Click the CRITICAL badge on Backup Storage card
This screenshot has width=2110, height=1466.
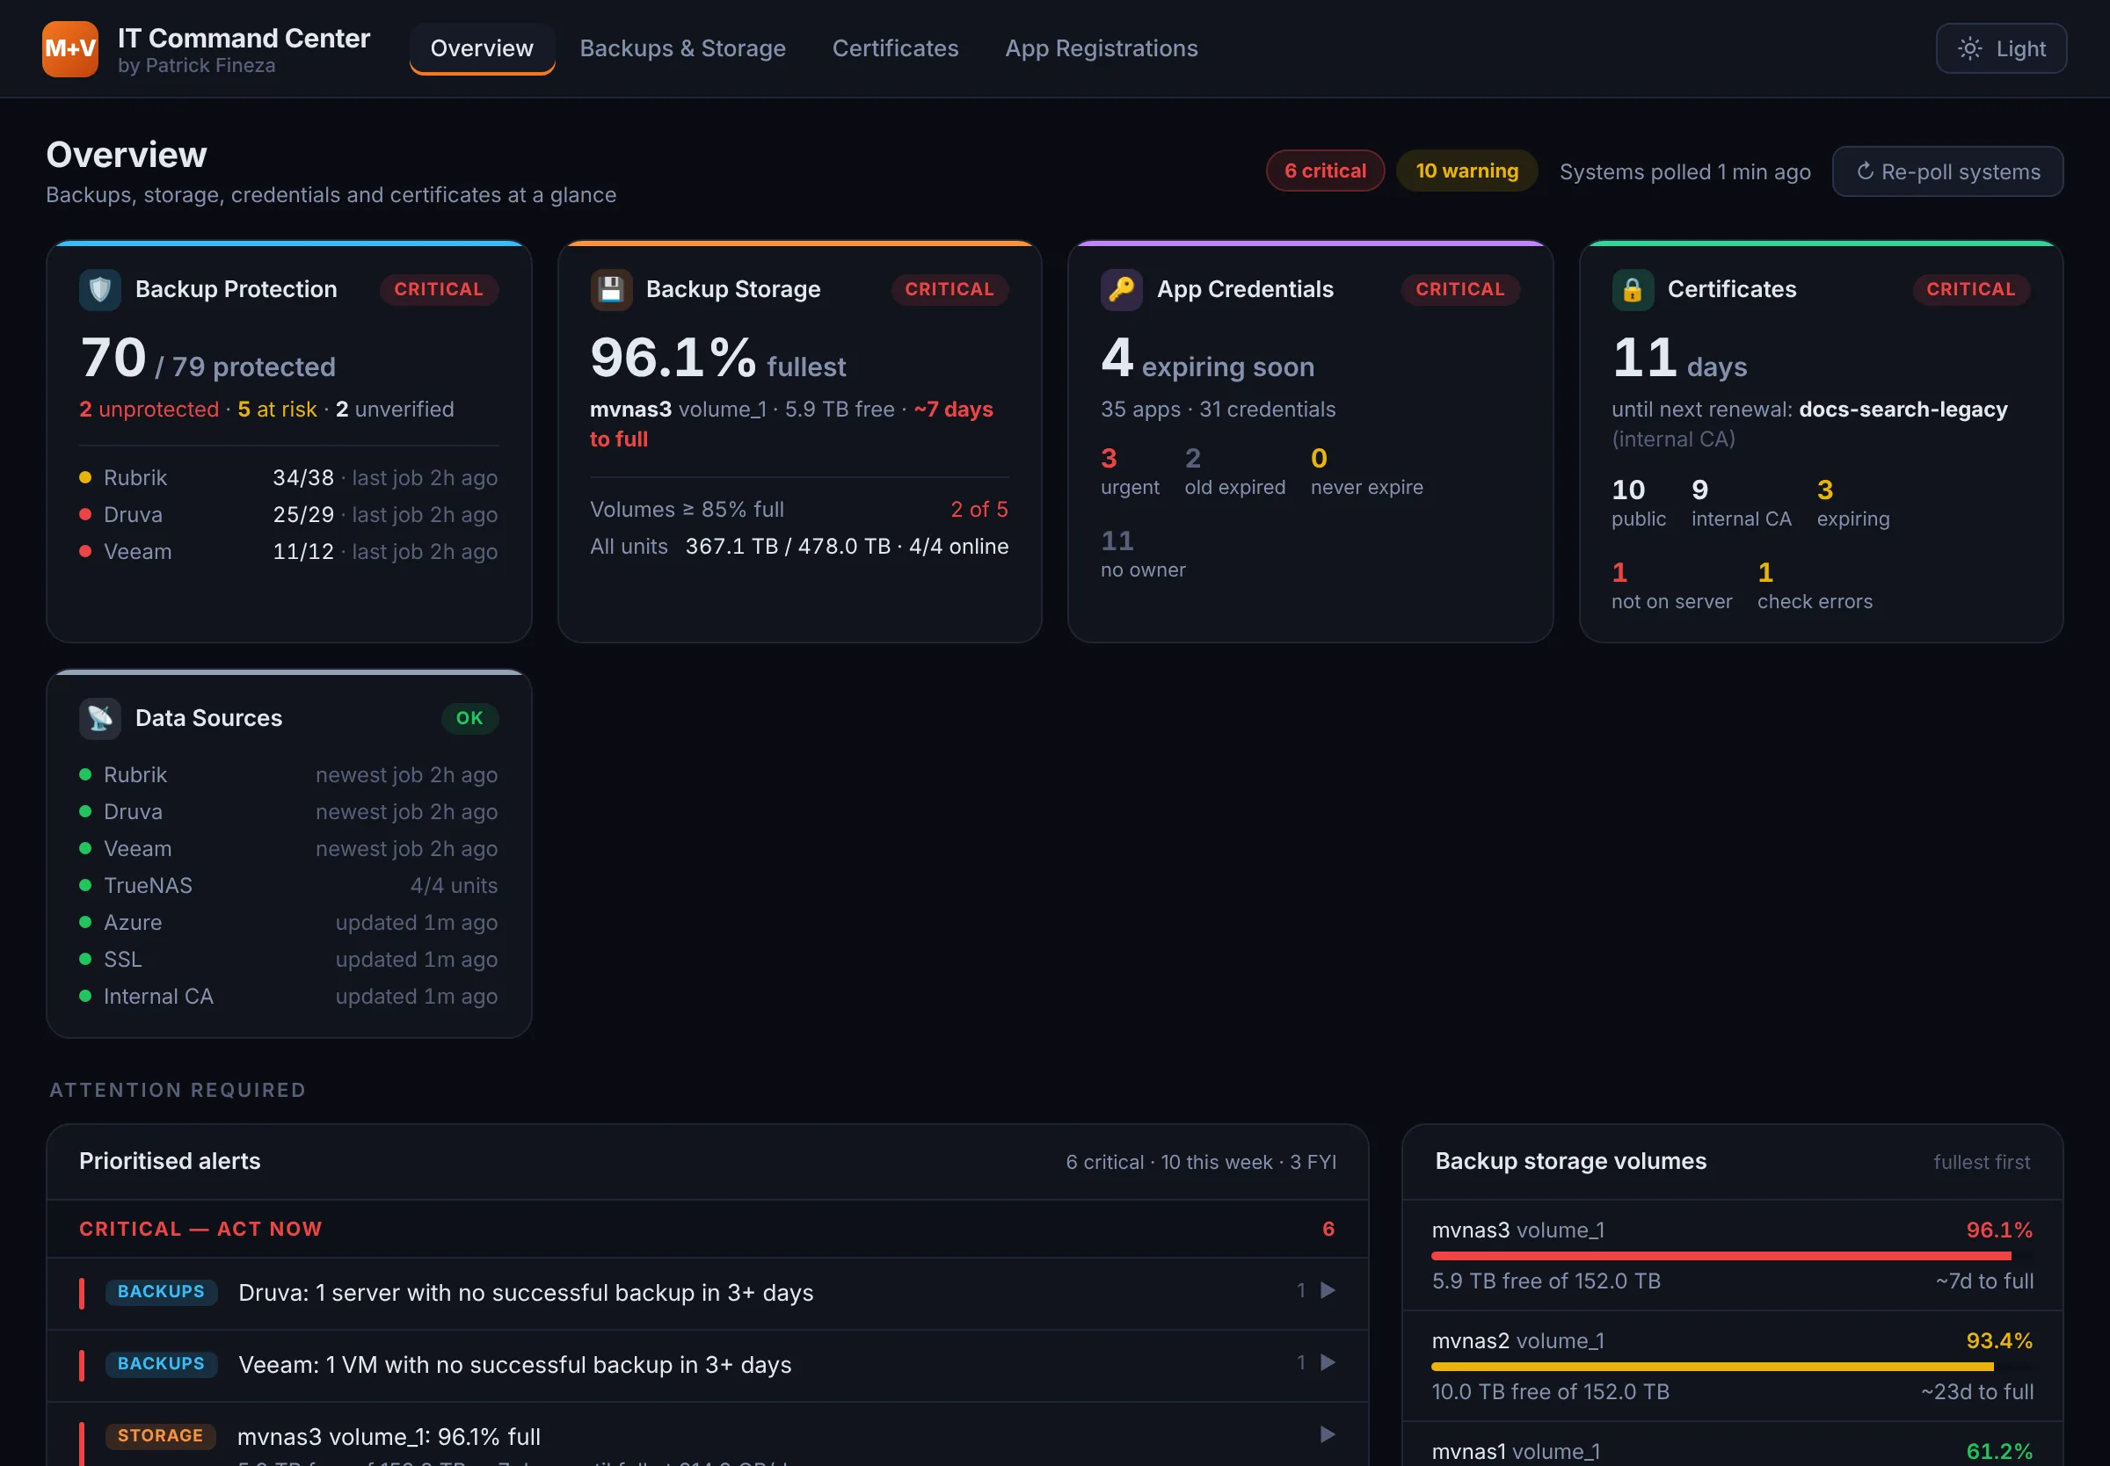pos(949,289)
